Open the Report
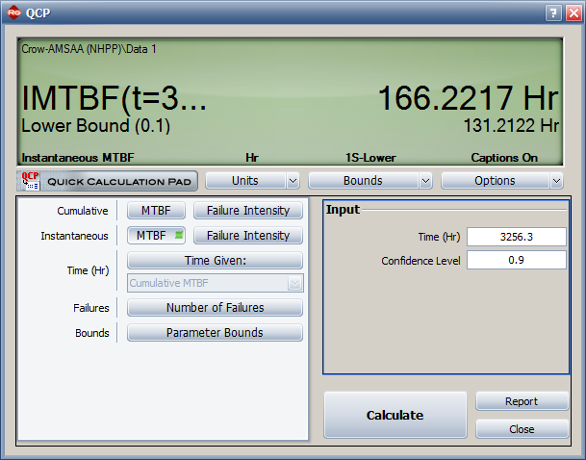This screenshot has height=460, width=586. click(522, 401)
